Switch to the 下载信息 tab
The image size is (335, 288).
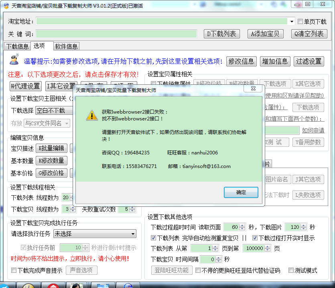click(17, 46)
